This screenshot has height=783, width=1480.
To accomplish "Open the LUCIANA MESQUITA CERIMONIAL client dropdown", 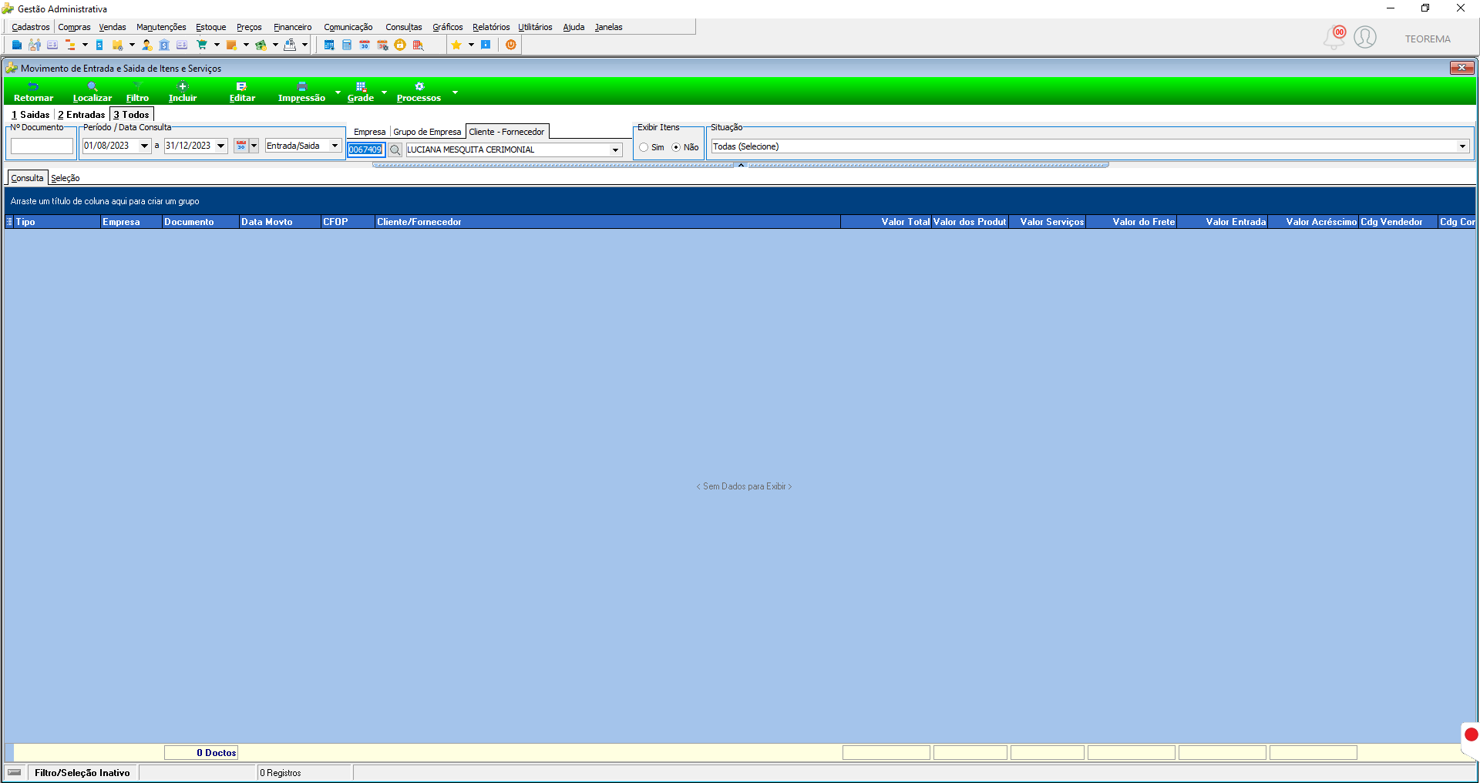I will [615, 150].
